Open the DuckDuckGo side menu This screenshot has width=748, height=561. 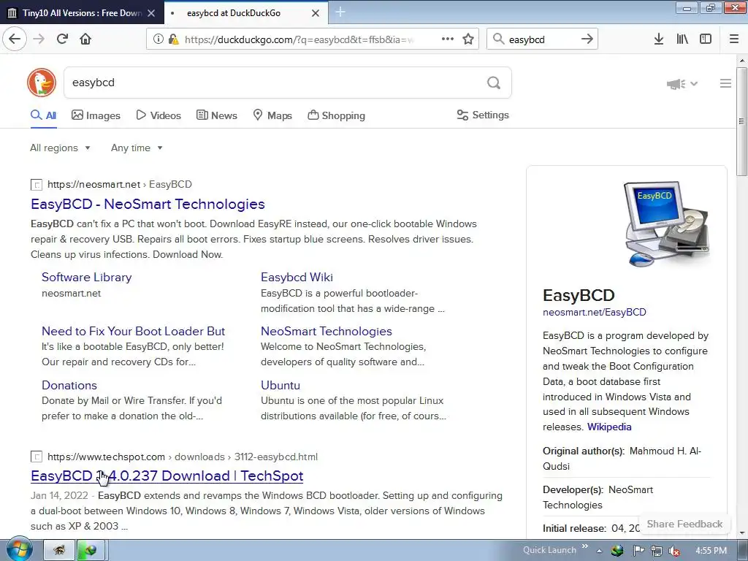[x=725, y=83]
